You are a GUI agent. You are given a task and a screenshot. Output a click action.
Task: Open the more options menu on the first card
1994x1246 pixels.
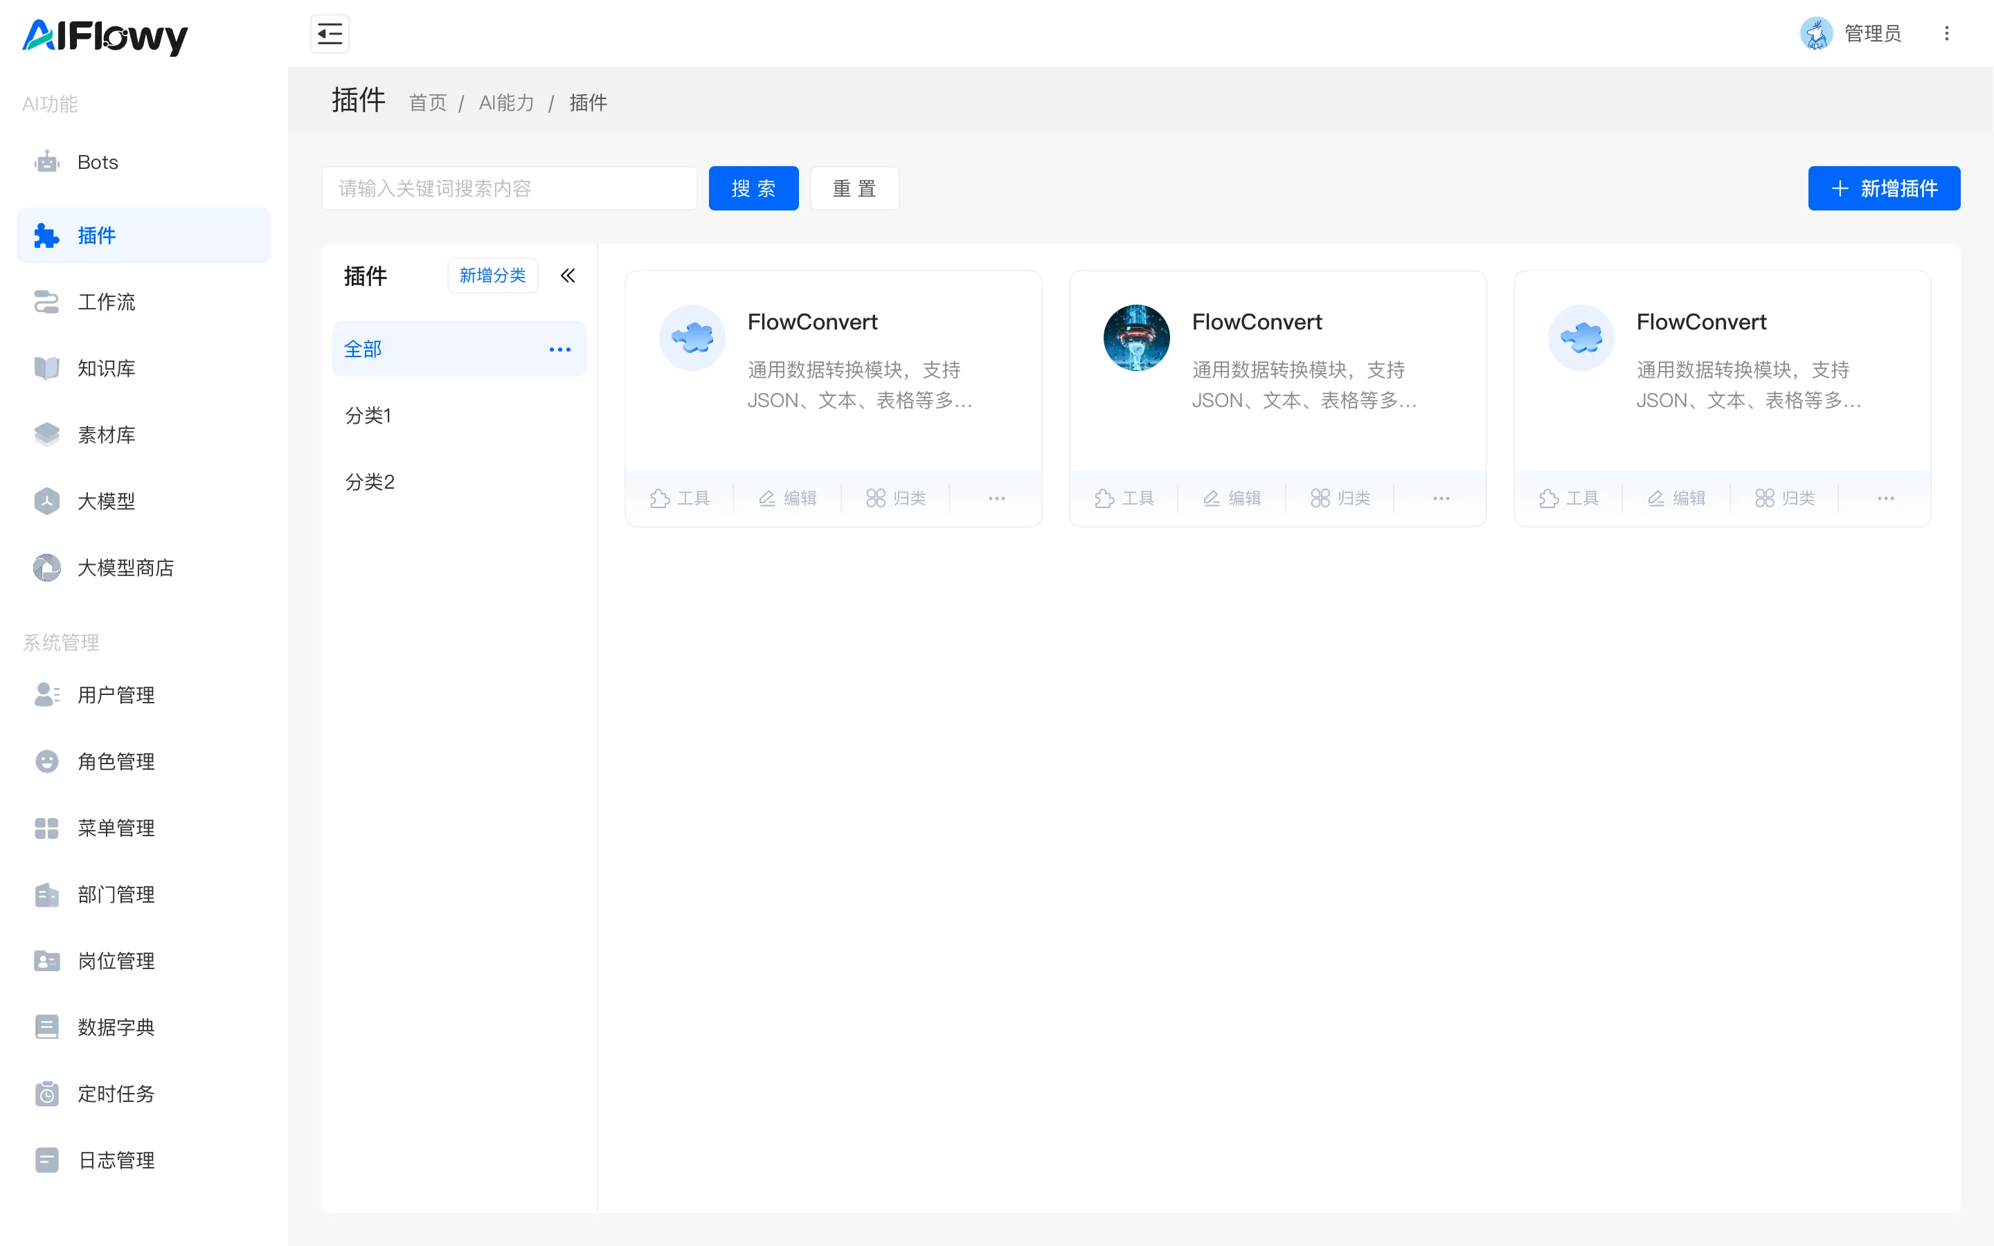point(996,498)
